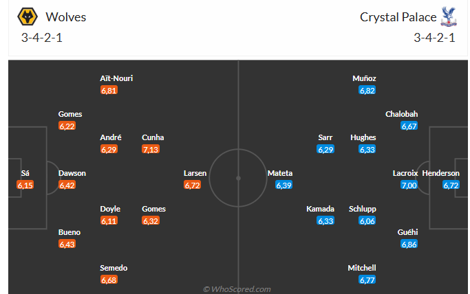
Task: Click the player name Mitchell
Action: point(362,268)
